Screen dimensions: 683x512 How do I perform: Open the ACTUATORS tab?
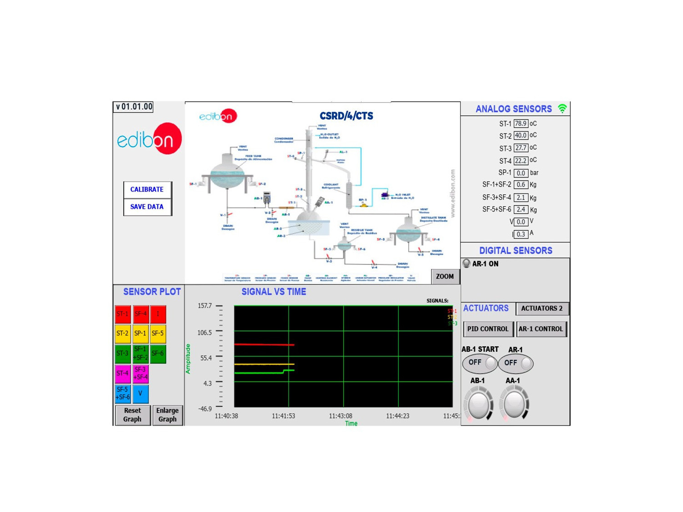[x=486, y=309]
